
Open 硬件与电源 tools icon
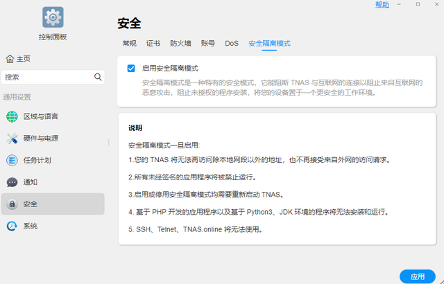12,139
